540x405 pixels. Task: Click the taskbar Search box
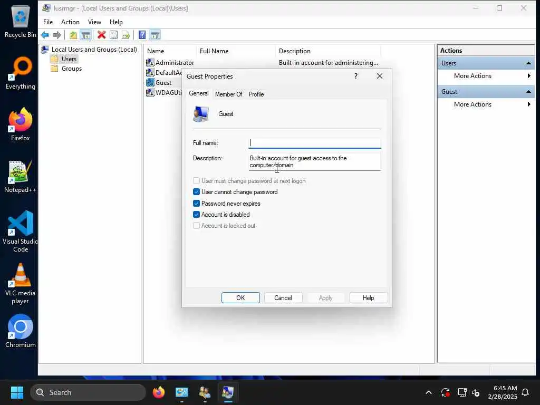[x=88, y=392]
